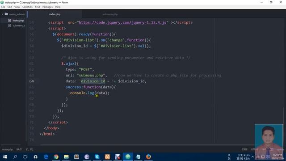
Task: Click the Atom app icon in title bar
Action: 2,2
